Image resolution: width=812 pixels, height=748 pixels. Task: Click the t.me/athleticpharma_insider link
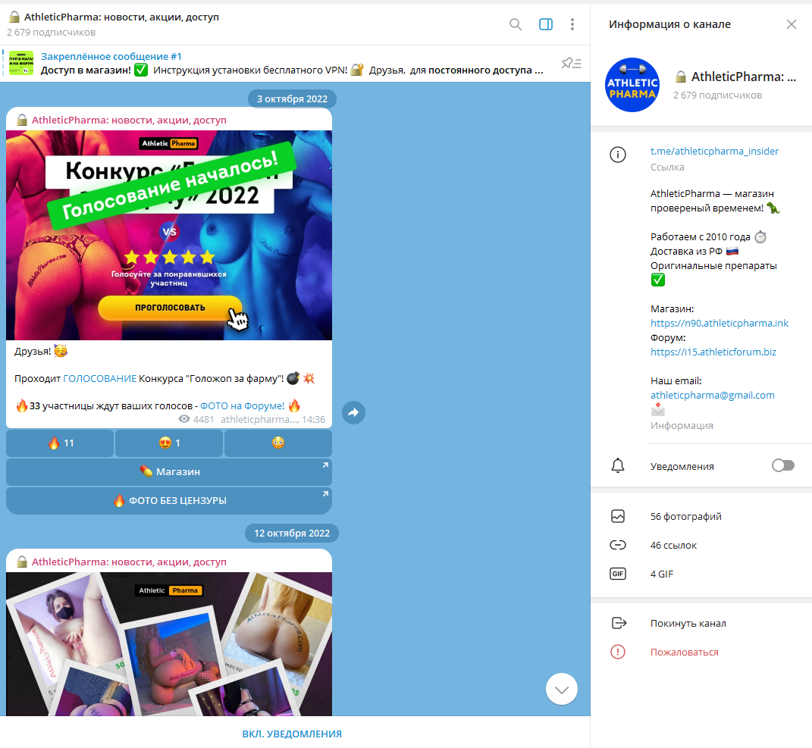pyautogui.click(x=714, y=152)
